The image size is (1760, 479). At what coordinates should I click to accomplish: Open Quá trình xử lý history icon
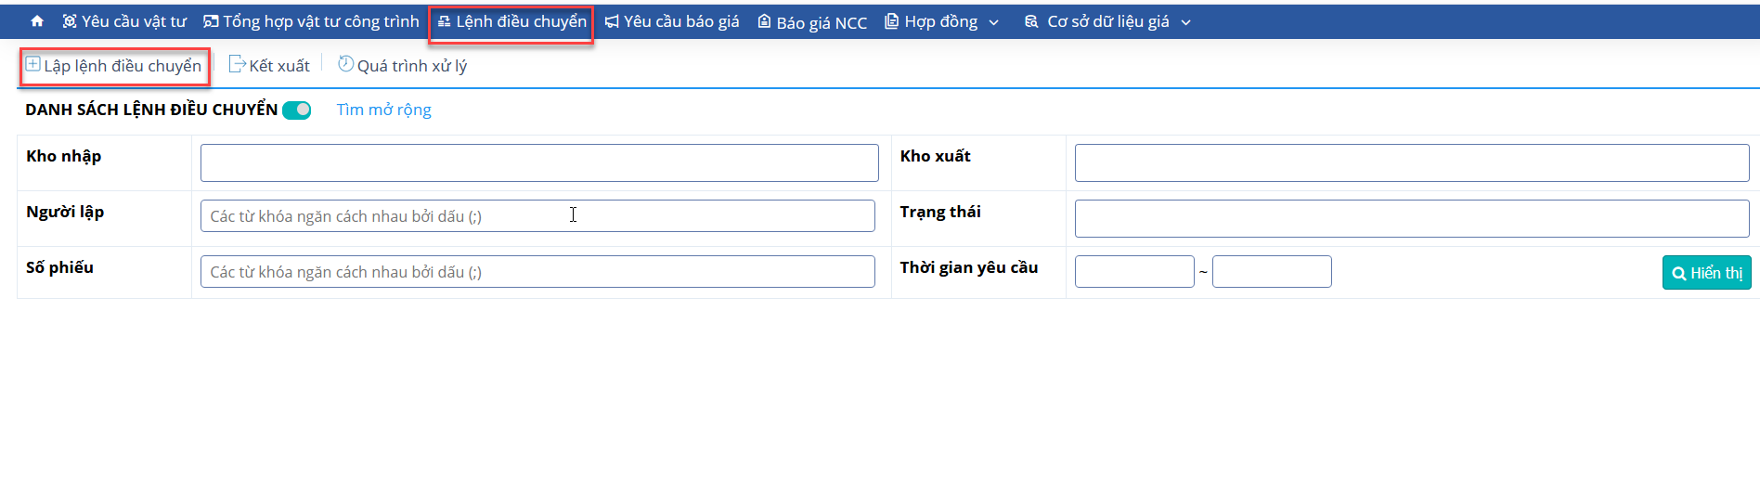click(345, 64)
